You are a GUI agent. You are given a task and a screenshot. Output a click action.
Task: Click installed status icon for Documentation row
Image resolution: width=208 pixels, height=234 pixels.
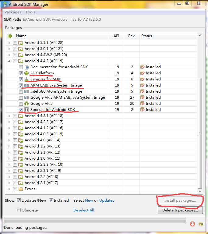pyautogui.click(x=142, y=67)
